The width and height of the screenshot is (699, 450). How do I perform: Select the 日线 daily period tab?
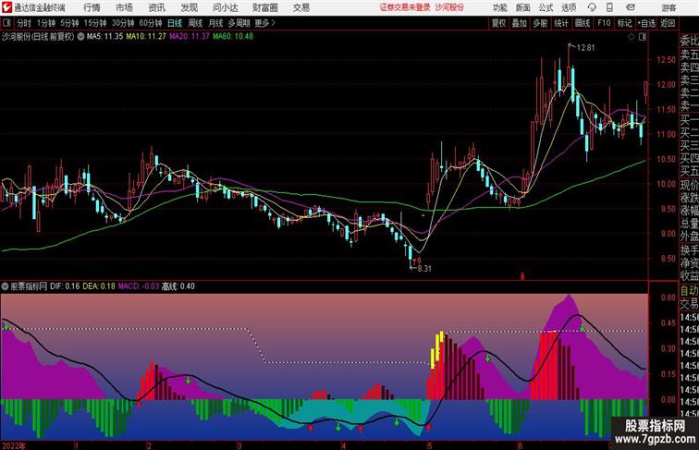(x=175, y=23)
